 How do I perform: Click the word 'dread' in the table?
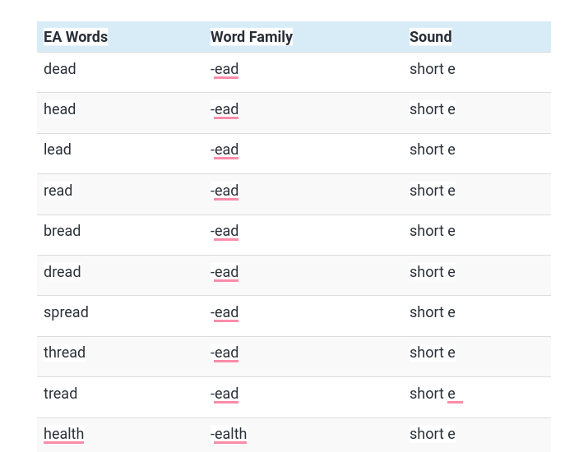click(x=63, y=272)
